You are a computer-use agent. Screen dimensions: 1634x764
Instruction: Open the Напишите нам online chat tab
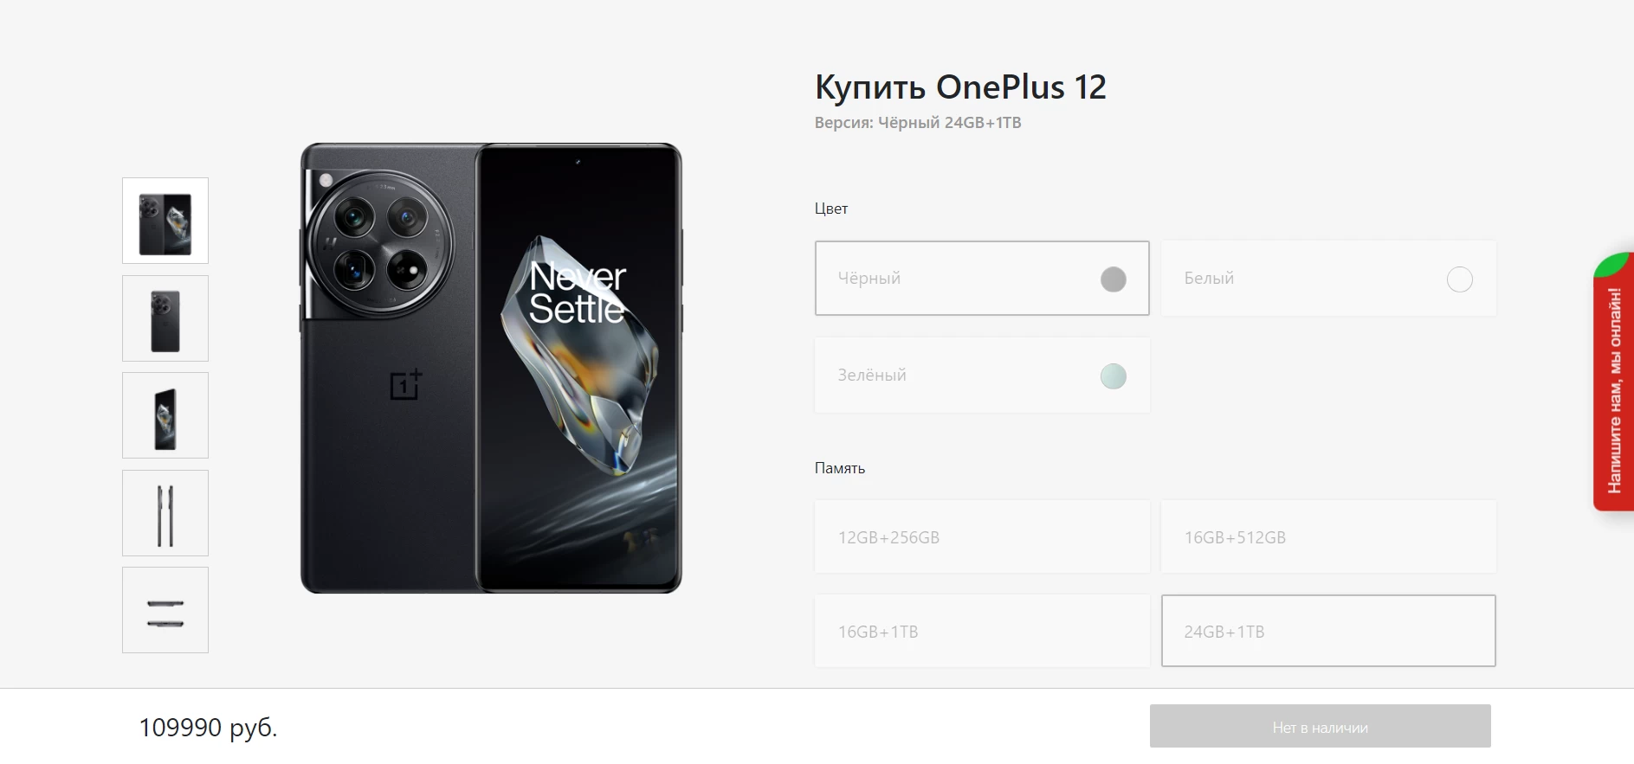pos(1614,382)
